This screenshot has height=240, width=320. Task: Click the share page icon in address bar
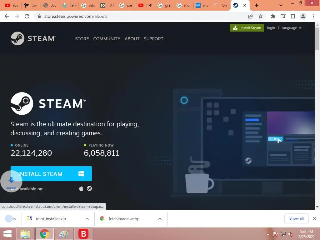pos(251,16)
